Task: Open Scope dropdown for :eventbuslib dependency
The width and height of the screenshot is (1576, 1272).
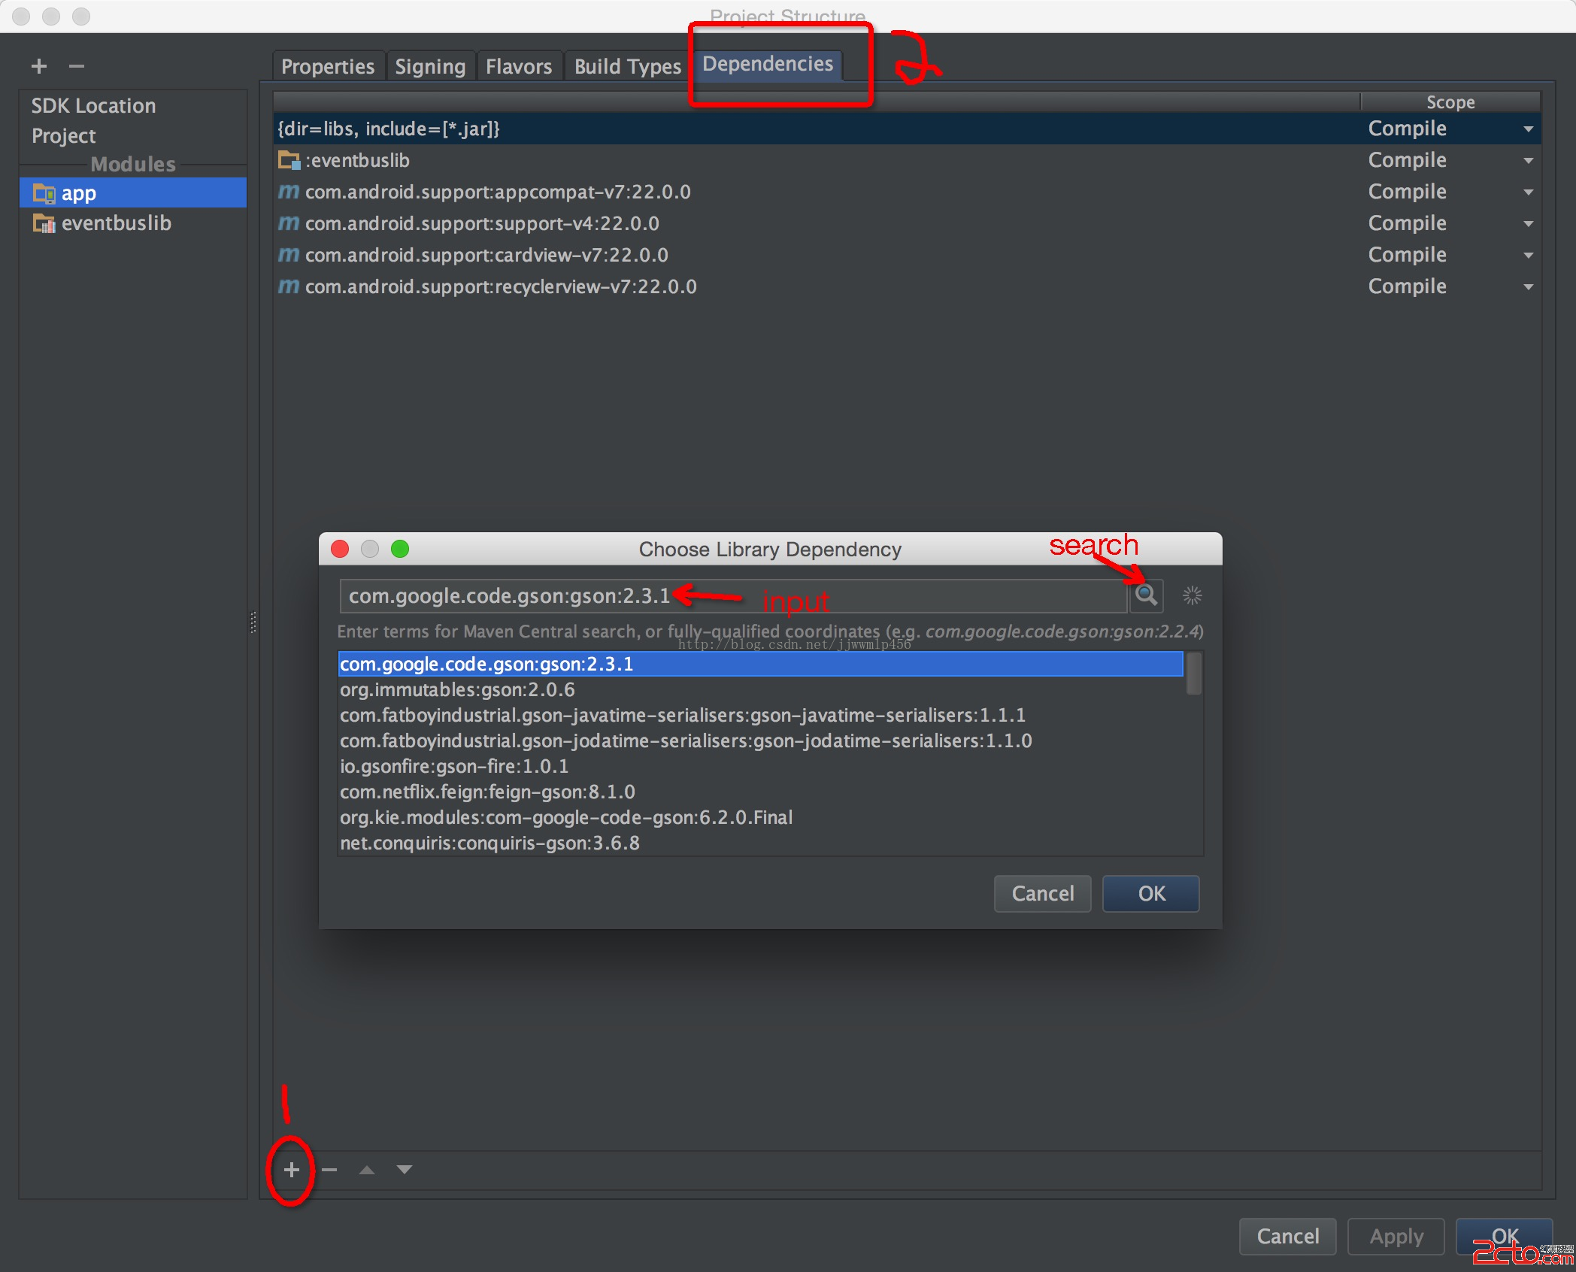Action: click(x=1528, y=161)
